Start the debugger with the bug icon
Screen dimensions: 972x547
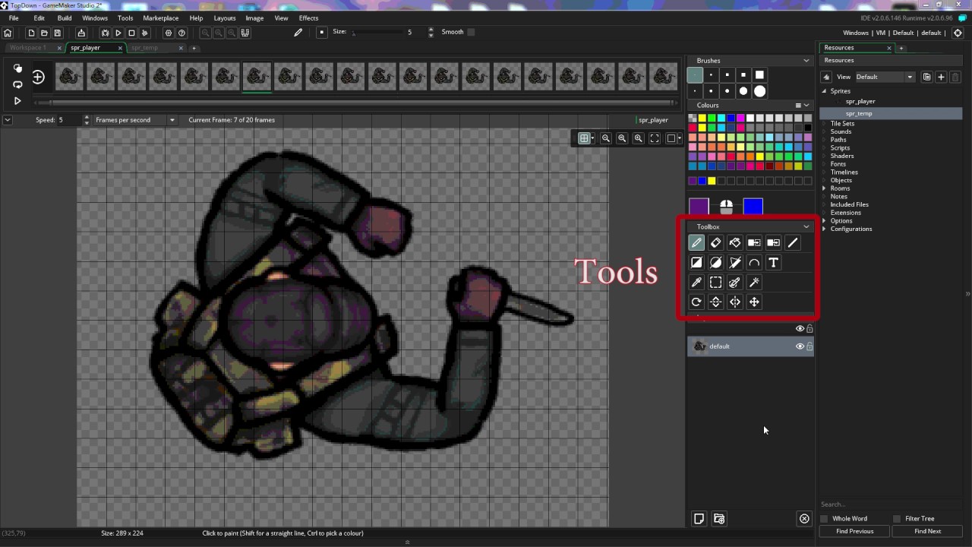106,33
